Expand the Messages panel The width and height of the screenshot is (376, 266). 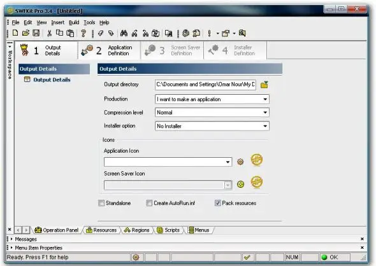pyautogui.click(x=11, y=239)
